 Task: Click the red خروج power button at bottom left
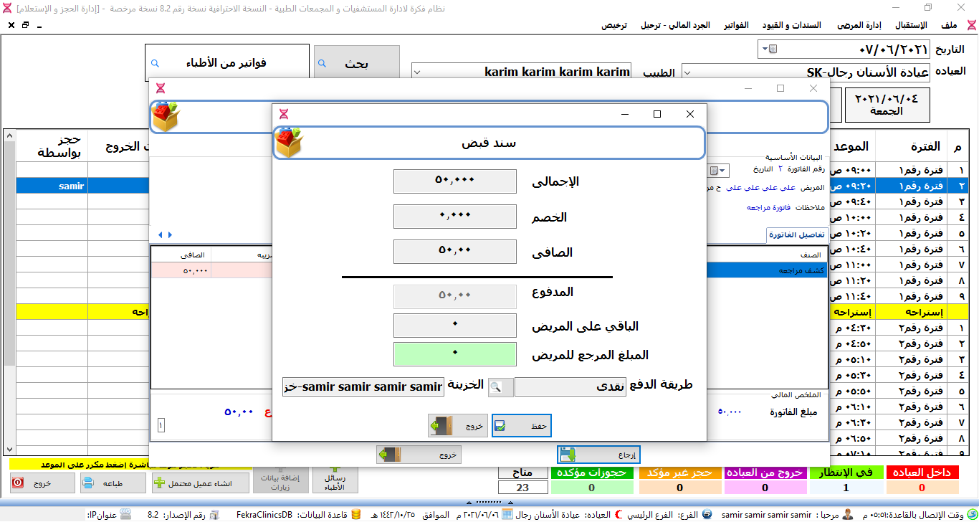pos(42,483)
